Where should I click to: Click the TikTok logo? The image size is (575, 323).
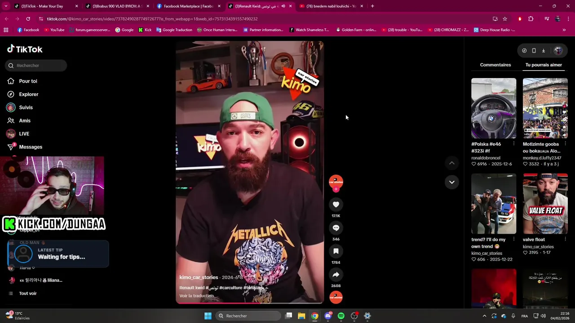(x=25, y=49)
